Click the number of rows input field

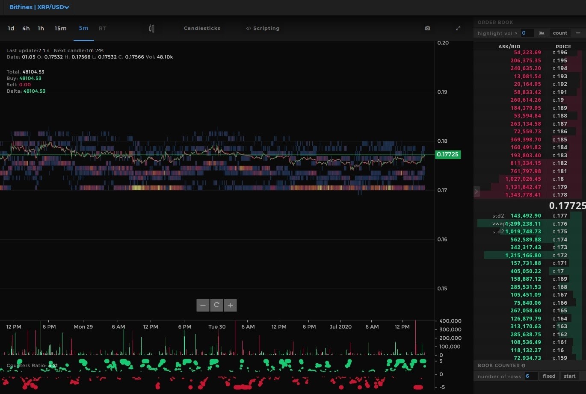530,376
